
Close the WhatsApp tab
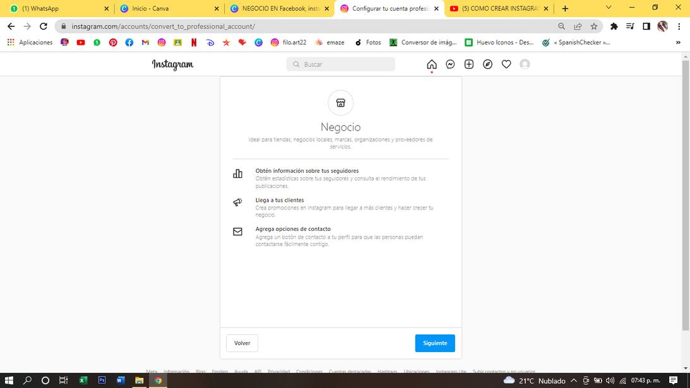(x=107, y=8)
